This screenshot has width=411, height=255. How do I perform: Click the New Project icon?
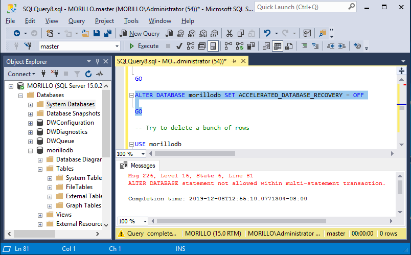50,33
